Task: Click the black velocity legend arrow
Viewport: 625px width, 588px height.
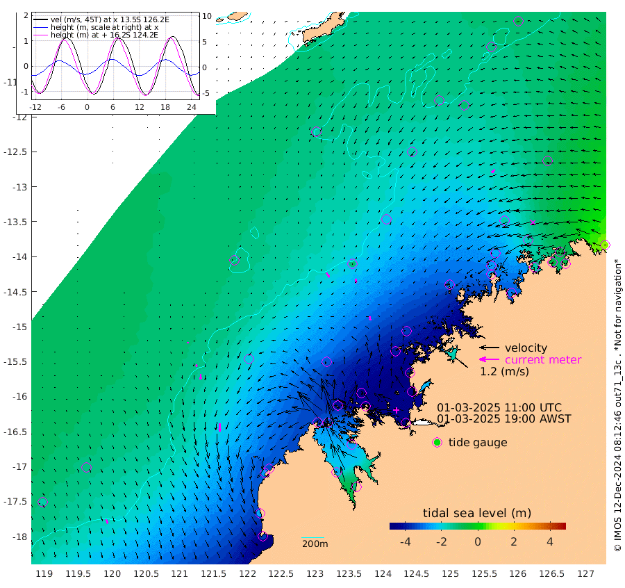Action: coord(490,348)
